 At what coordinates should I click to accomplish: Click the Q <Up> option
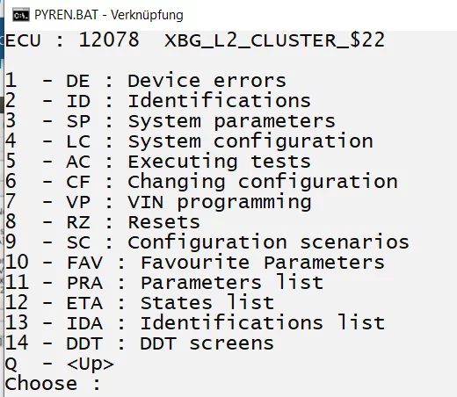pos(60,365)
